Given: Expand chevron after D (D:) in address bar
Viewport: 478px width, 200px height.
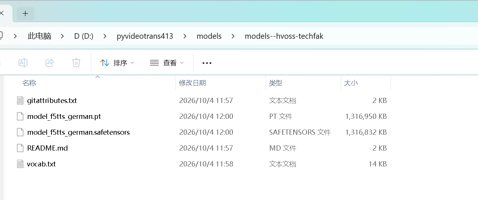Looking at the screenshot, I should [105, 36].
